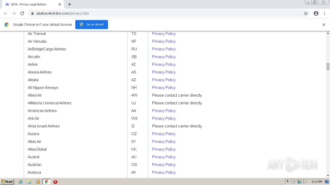Open Avianca Privacy Policy link

coord(164,172)
